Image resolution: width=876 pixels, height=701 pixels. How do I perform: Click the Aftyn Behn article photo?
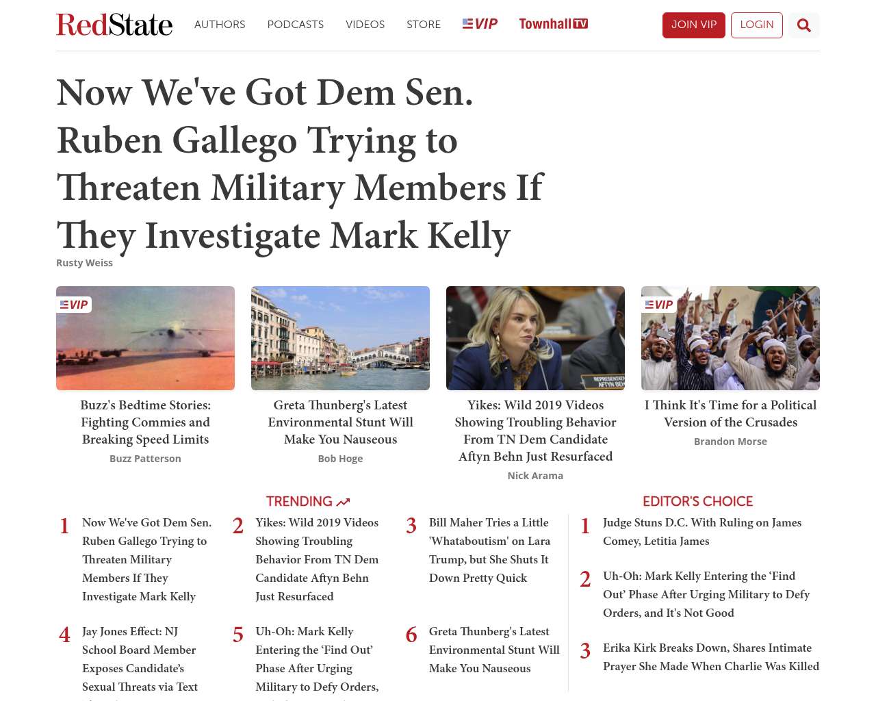[535, 338]
